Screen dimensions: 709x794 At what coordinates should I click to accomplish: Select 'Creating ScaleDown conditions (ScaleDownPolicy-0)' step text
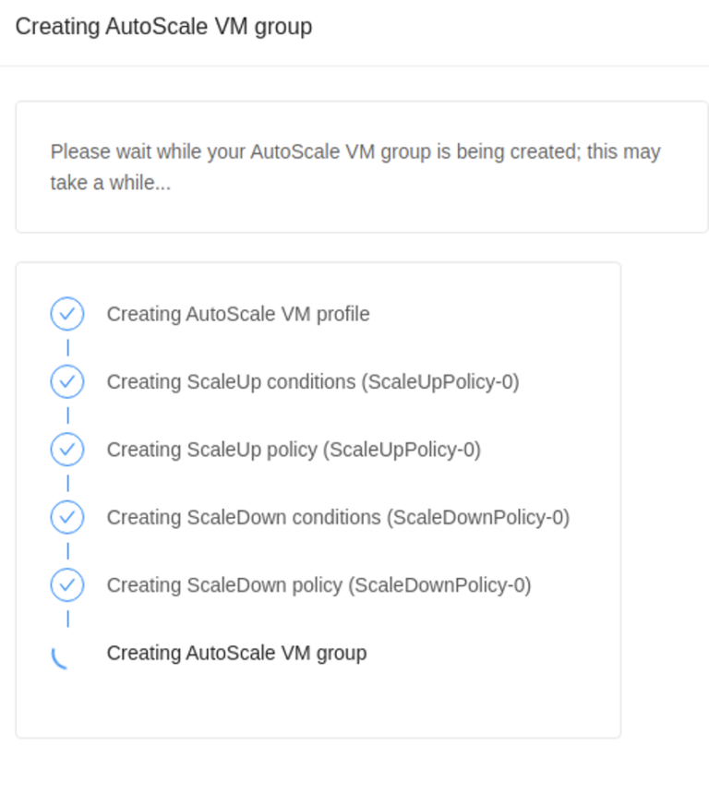338,517
